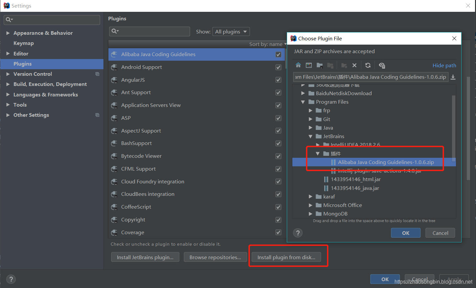Click the settings search magnifier icon
The height and width of the screenshot is (288, 476).
[x=9, y=20]
